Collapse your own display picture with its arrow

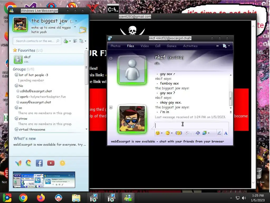(x=111, y=107)
